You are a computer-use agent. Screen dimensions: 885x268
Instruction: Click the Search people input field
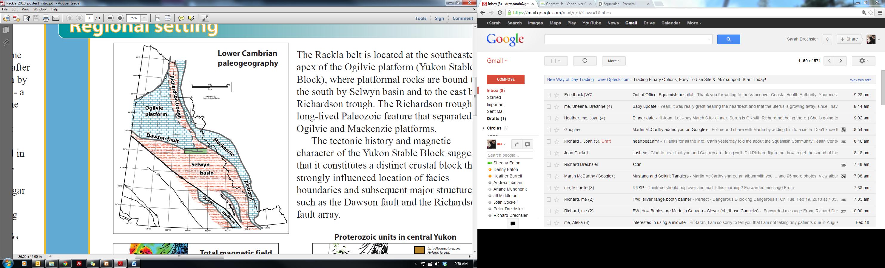click(510, 155)
